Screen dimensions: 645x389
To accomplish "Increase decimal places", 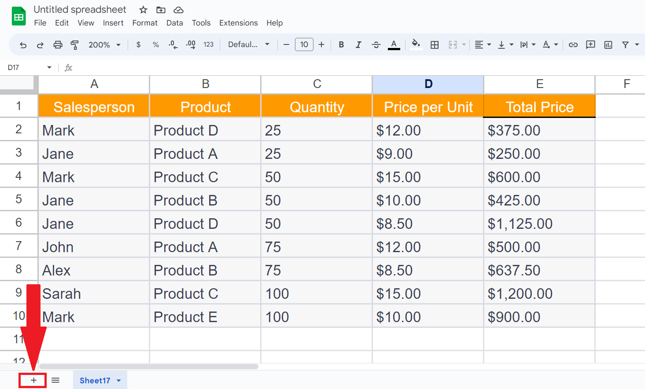I will (x=191, y=44).
